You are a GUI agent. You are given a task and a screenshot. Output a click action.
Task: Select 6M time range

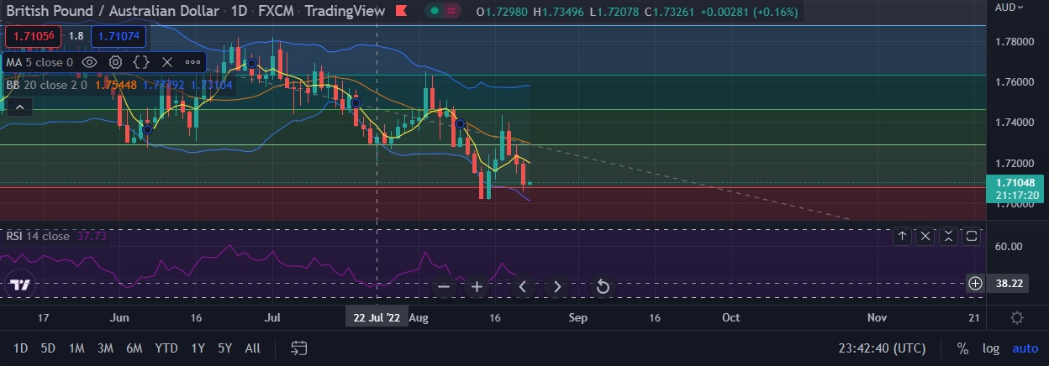click(134, 348)
